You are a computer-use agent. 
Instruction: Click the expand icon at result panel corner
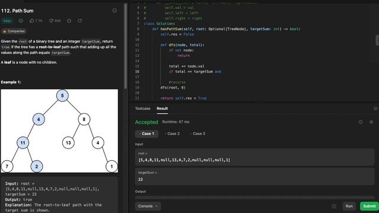click(x=375, y=108)
